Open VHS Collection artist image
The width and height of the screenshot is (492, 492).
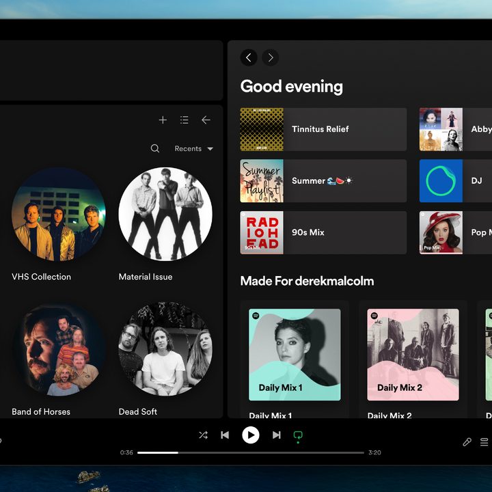[59, 214]
